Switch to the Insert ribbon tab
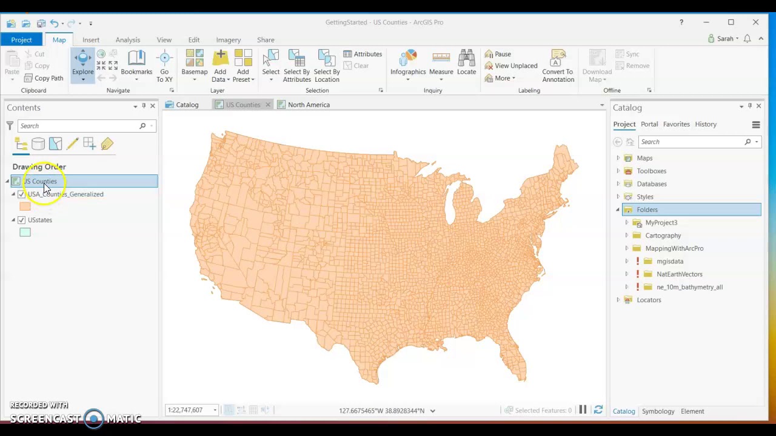This screenshot has height=436, width=776. pyautogui.click(x=91, y=40)
